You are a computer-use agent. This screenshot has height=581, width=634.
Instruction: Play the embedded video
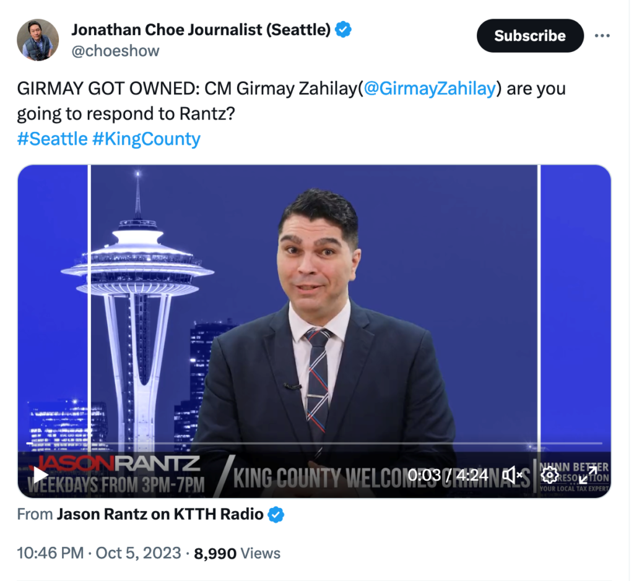pos(40,475)
